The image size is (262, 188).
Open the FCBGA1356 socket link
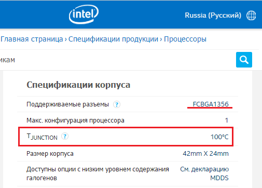[211, 104]
